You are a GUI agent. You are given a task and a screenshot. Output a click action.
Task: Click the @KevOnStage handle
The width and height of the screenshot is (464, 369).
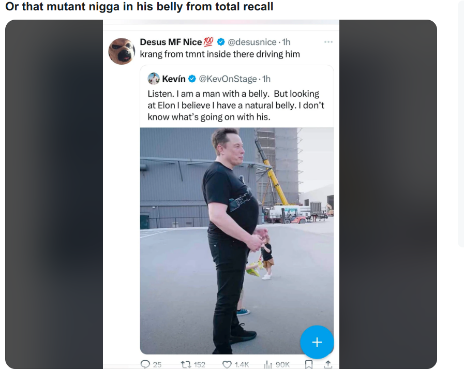(x=228, y=79)
